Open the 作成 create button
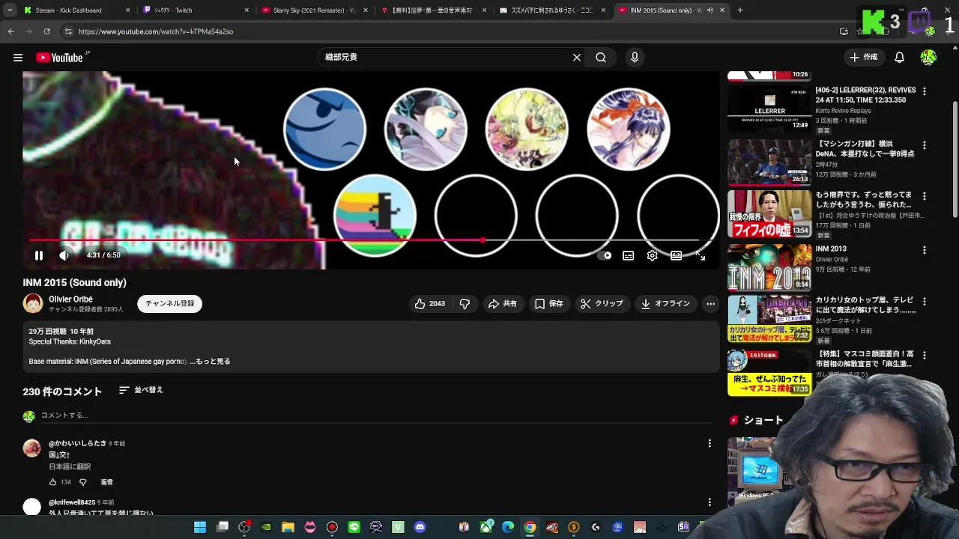The height and width of the screenshot is (539, 959). [x=864, y=58]
